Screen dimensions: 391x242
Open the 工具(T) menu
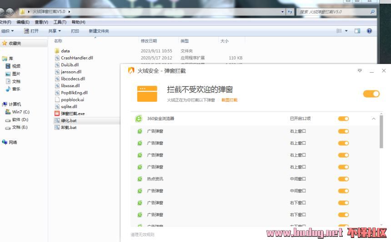tap(60, 22)
